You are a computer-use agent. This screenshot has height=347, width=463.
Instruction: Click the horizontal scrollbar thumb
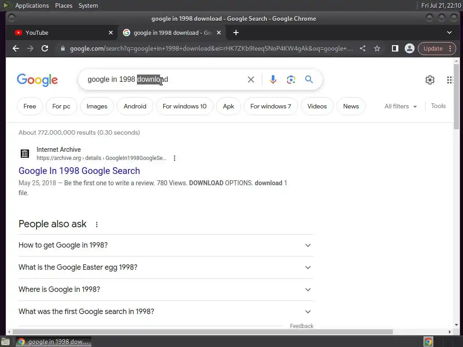coord(203,332)
